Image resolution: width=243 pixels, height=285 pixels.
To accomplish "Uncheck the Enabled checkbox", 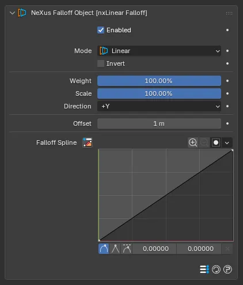I will [x=101, y=30].
